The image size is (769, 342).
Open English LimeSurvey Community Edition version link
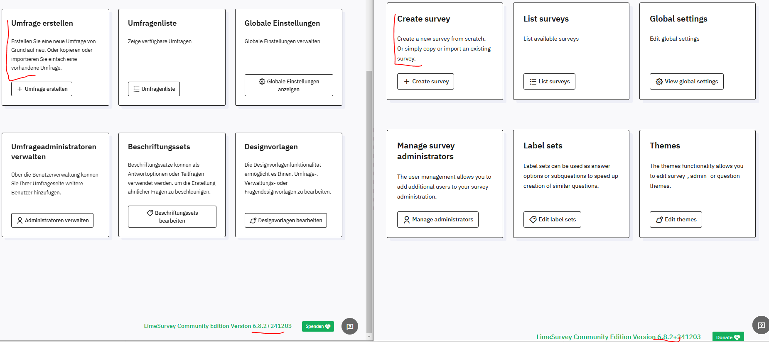click(x=618, y=337)
